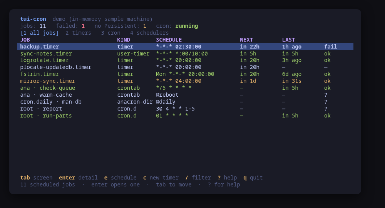Click the 'tui-cron' app title
This screenshot has width=385, height=208.
coord(33,19)
